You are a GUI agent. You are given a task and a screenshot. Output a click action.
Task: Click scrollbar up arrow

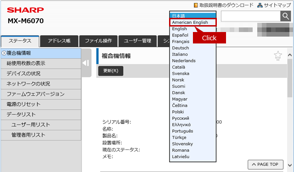[x=290, y=55]
